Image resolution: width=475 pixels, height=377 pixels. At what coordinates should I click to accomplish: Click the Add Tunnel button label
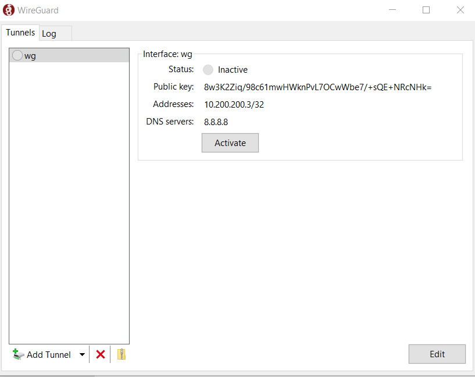(50, 354)
